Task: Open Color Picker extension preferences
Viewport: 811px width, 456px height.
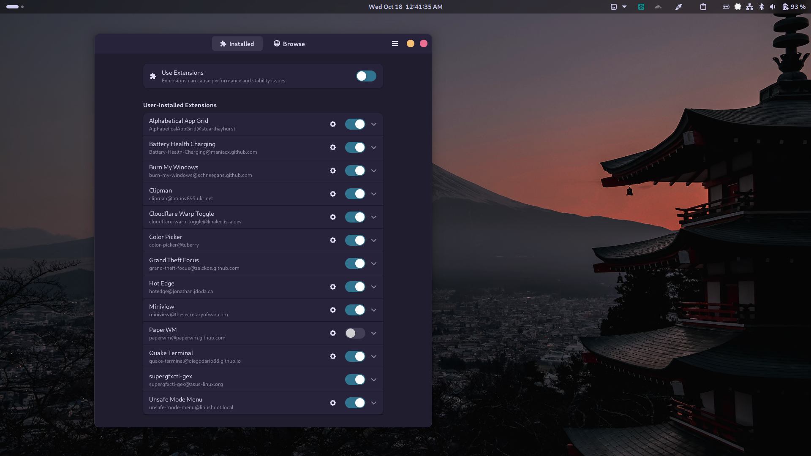Action: coord(333,240)
